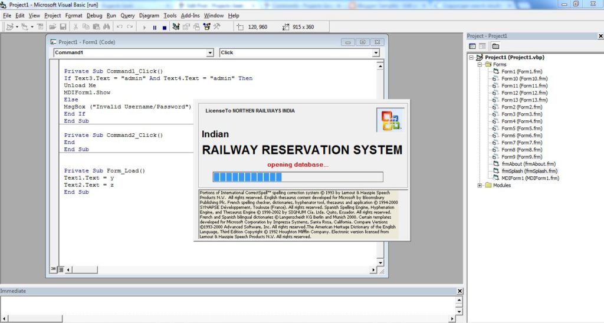The image size is (604, 323).
Task: Click the Open Project folder icon
Action: pos(52,27)
